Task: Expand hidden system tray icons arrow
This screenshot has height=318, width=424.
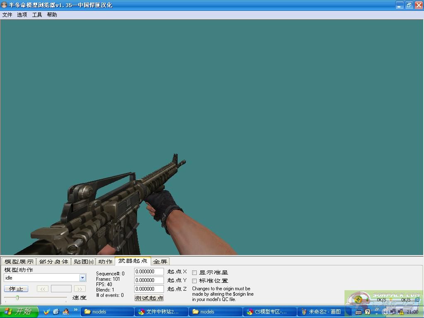Action: click(386, 312)
